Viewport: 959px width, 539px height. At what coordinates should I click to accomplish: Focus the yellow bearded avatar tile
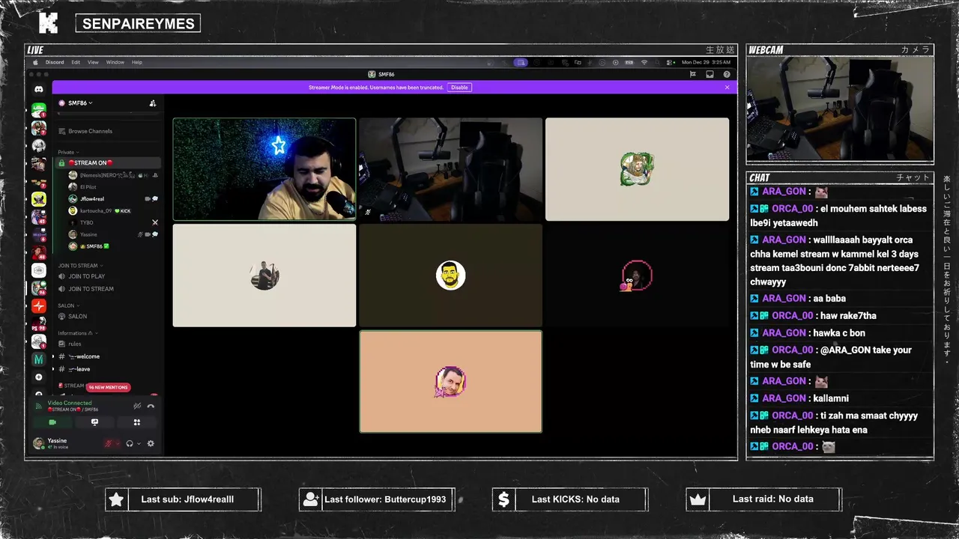click(x=450, y=275)
